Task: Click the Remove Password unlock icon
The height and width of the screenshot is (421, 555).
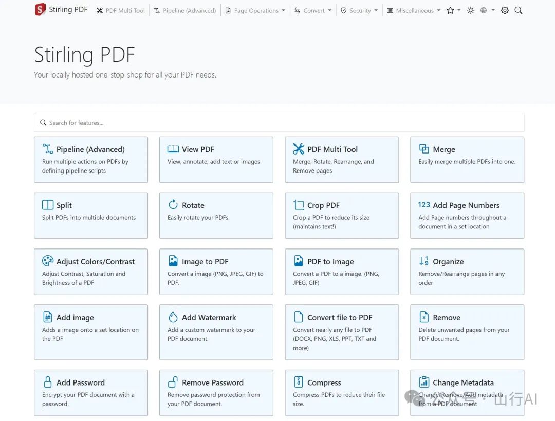Action: (x=173, y=382)
